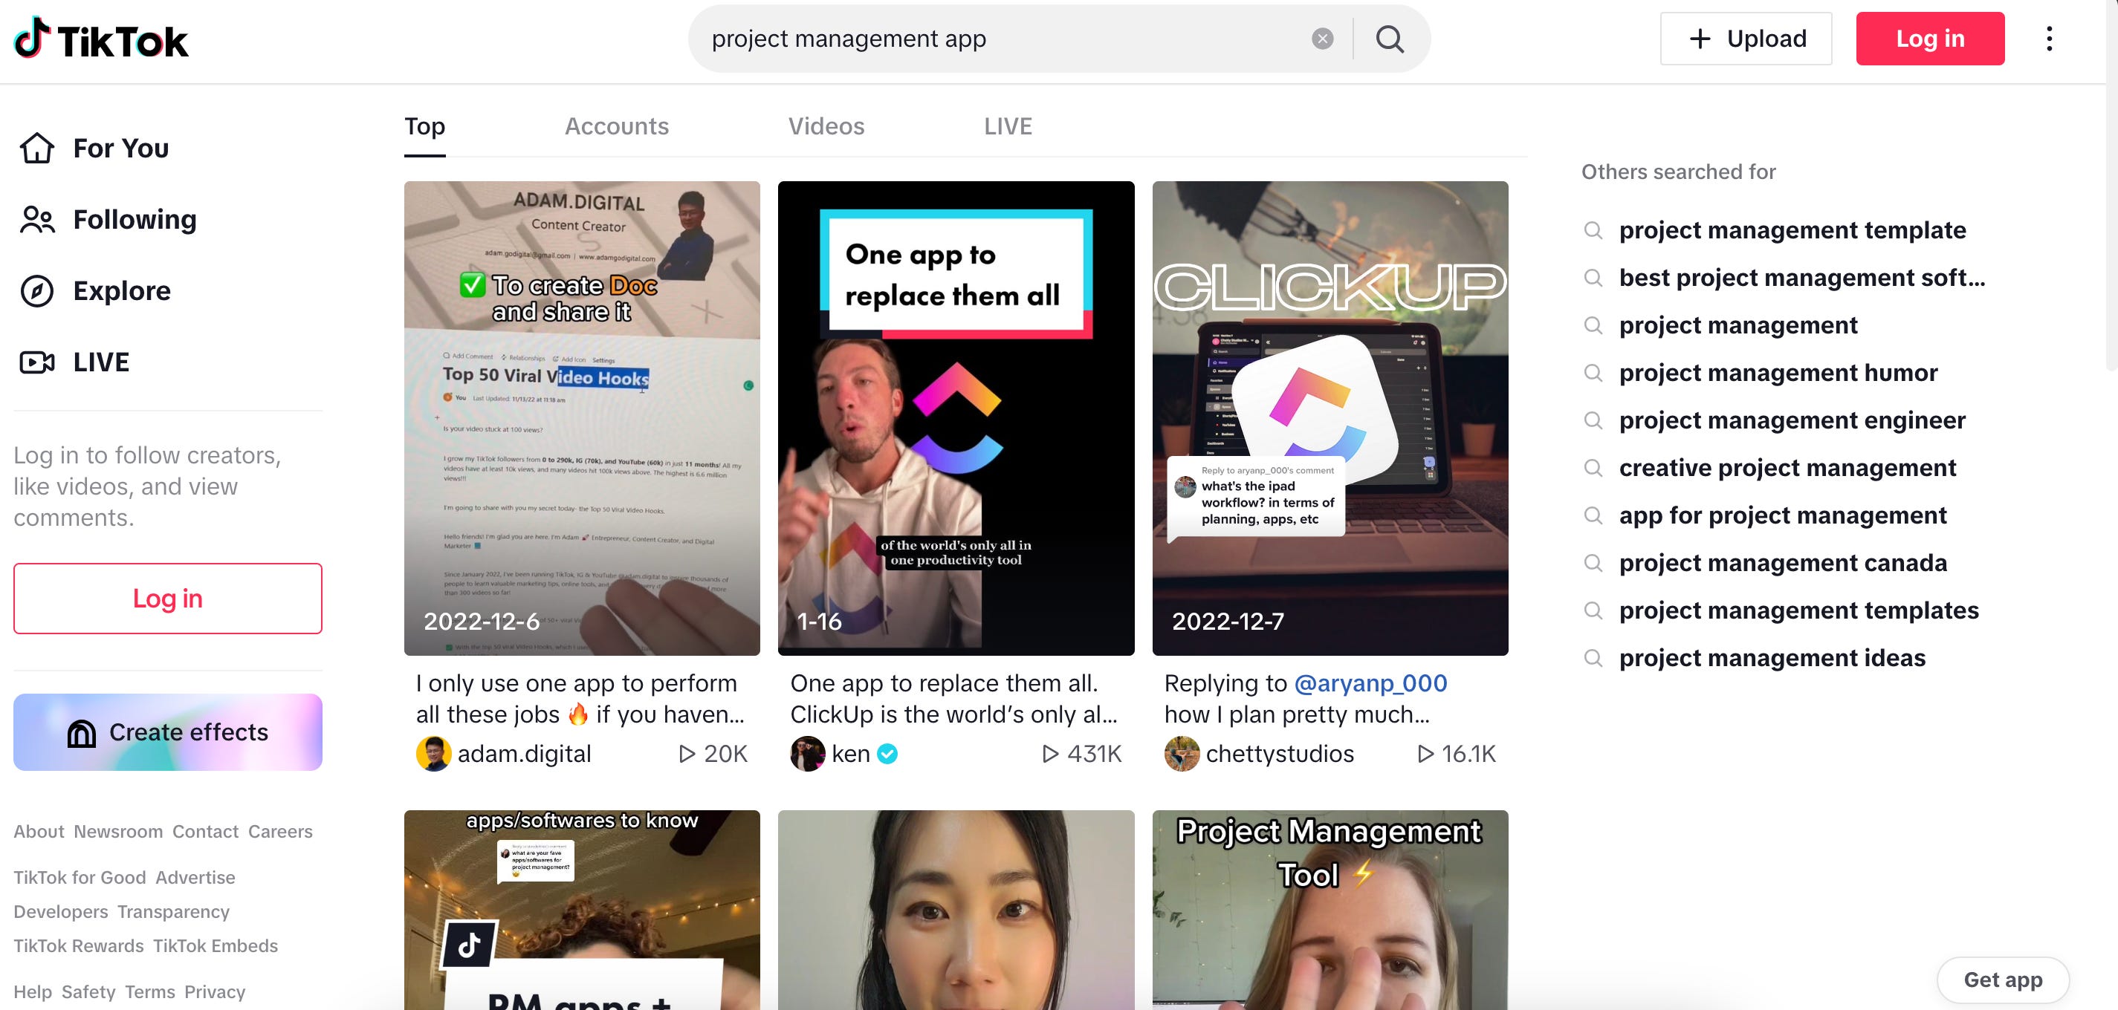Open the 'Project Management Tool' video thumbnail
The image size is (2118, 1010).
[x=1330, y=910]
